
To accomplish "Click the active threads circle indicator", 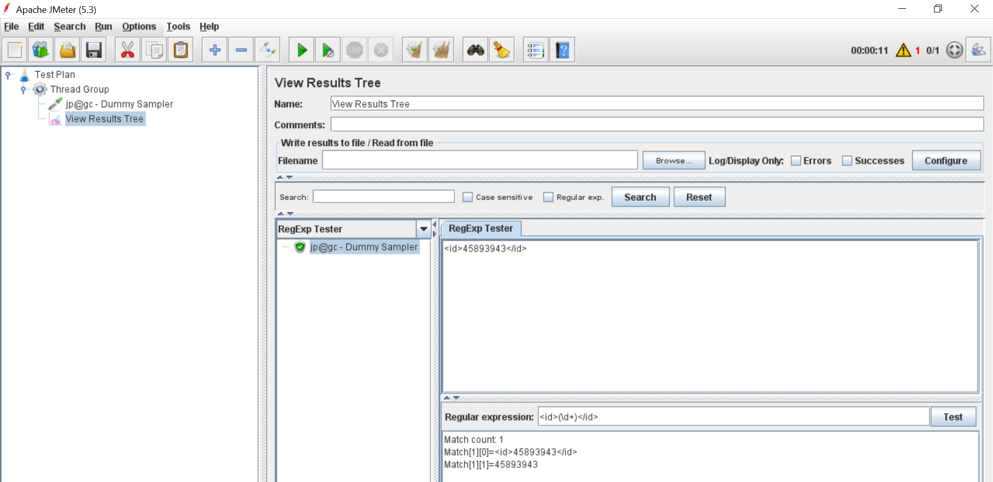I will (x=954, y=50).
